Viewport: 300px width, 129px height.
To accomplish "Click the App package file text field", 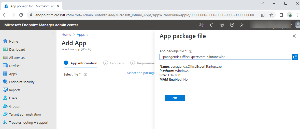I will [225, 57].
